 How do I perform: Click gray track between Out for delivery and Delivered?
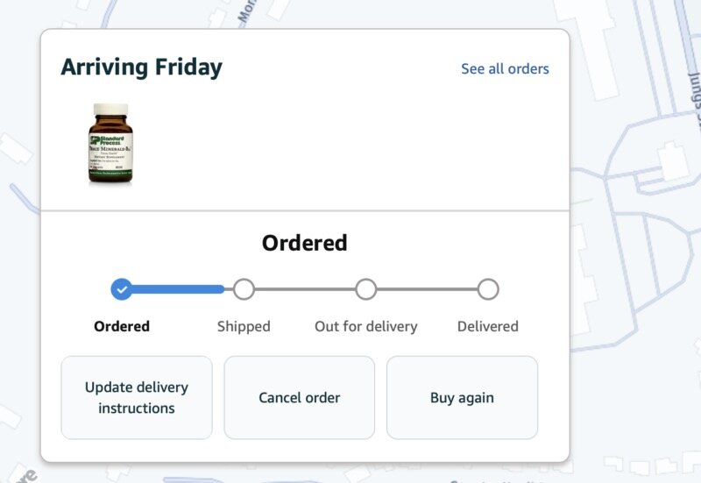[427, 289]
